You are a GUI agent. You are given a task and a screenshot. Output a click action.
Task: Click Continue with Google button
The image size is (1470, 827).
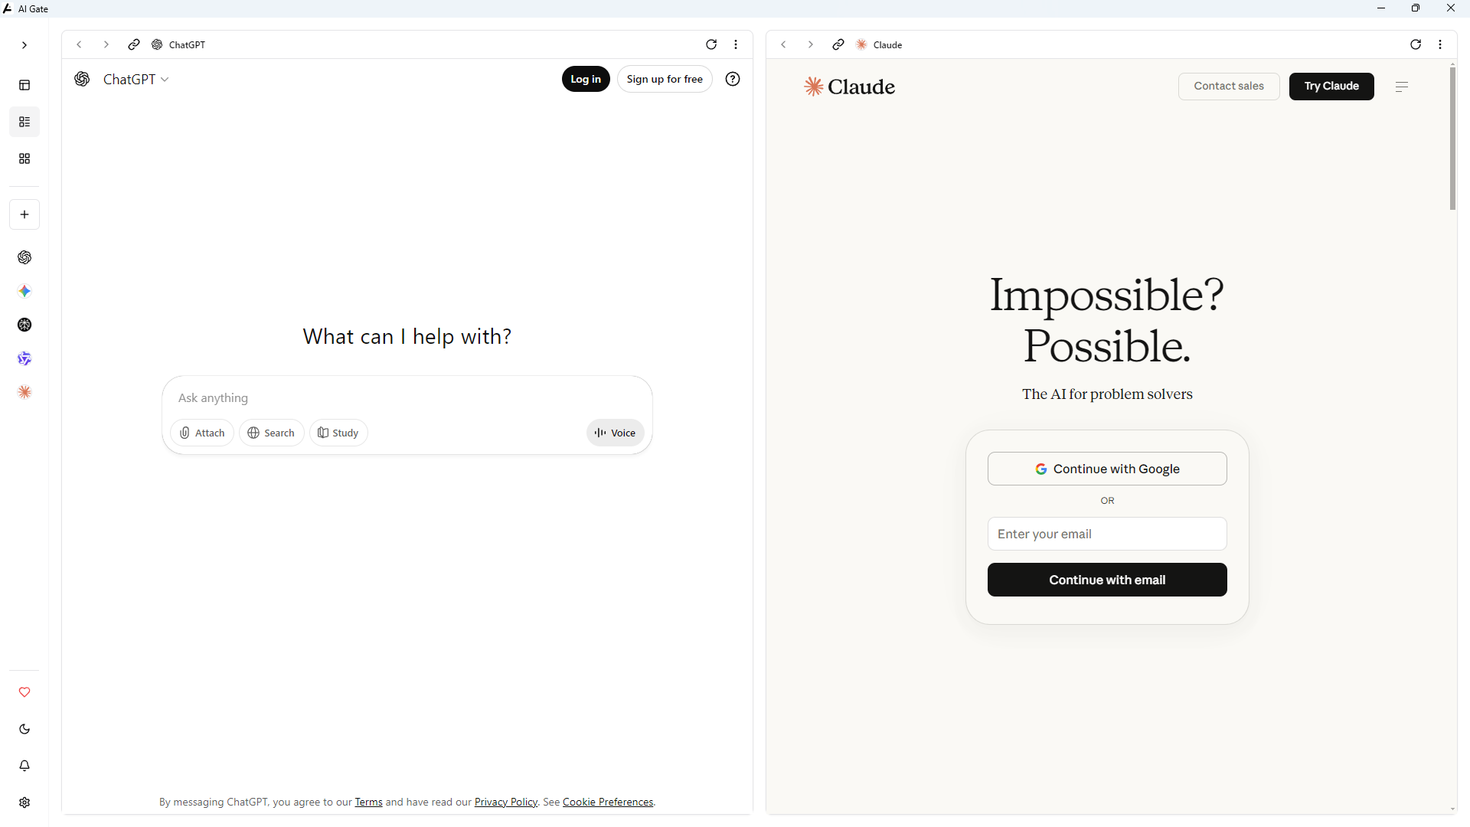pyautogui.click(x=1107, y=469)
